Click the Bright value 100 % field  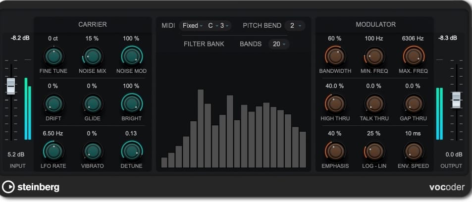point(131,86)
